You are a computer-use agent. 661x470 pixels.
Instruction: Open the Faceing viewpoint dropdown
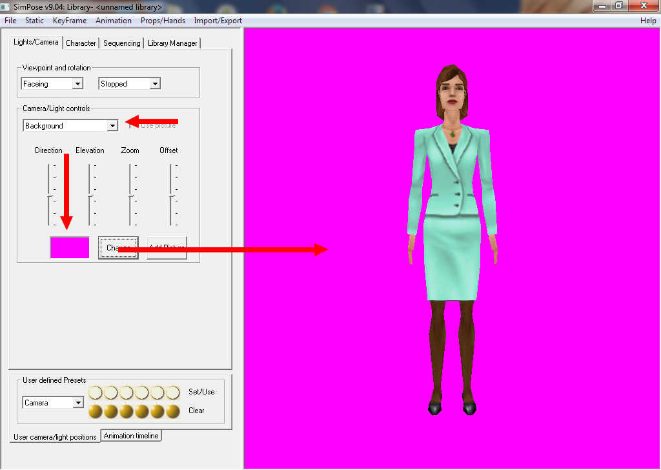(x=77, y=84)
